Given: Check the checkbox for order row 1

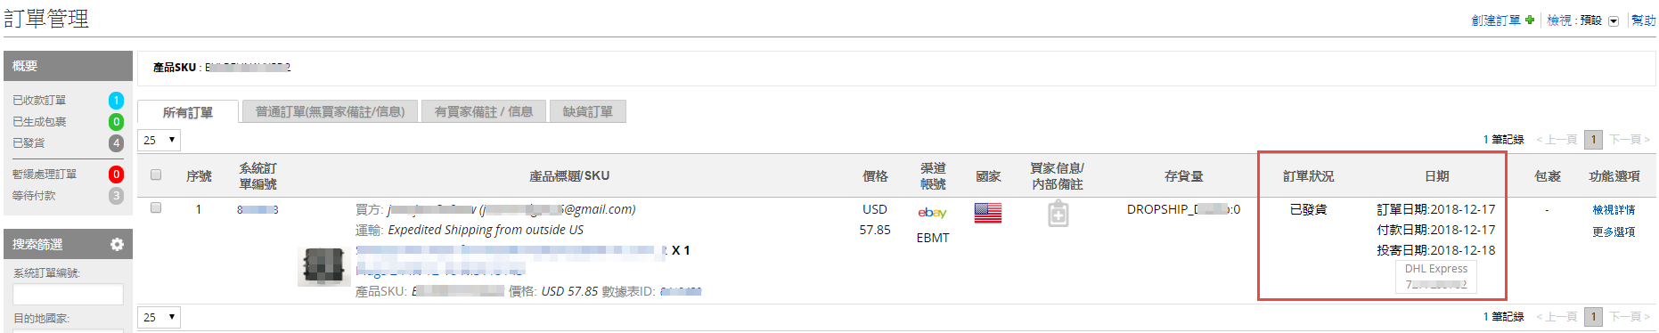Looking at the screenshot, I should 156,207.
